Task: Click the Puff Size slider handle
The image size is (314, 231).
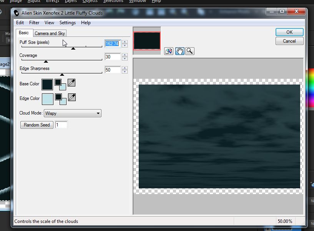Action: pos(73,48)
